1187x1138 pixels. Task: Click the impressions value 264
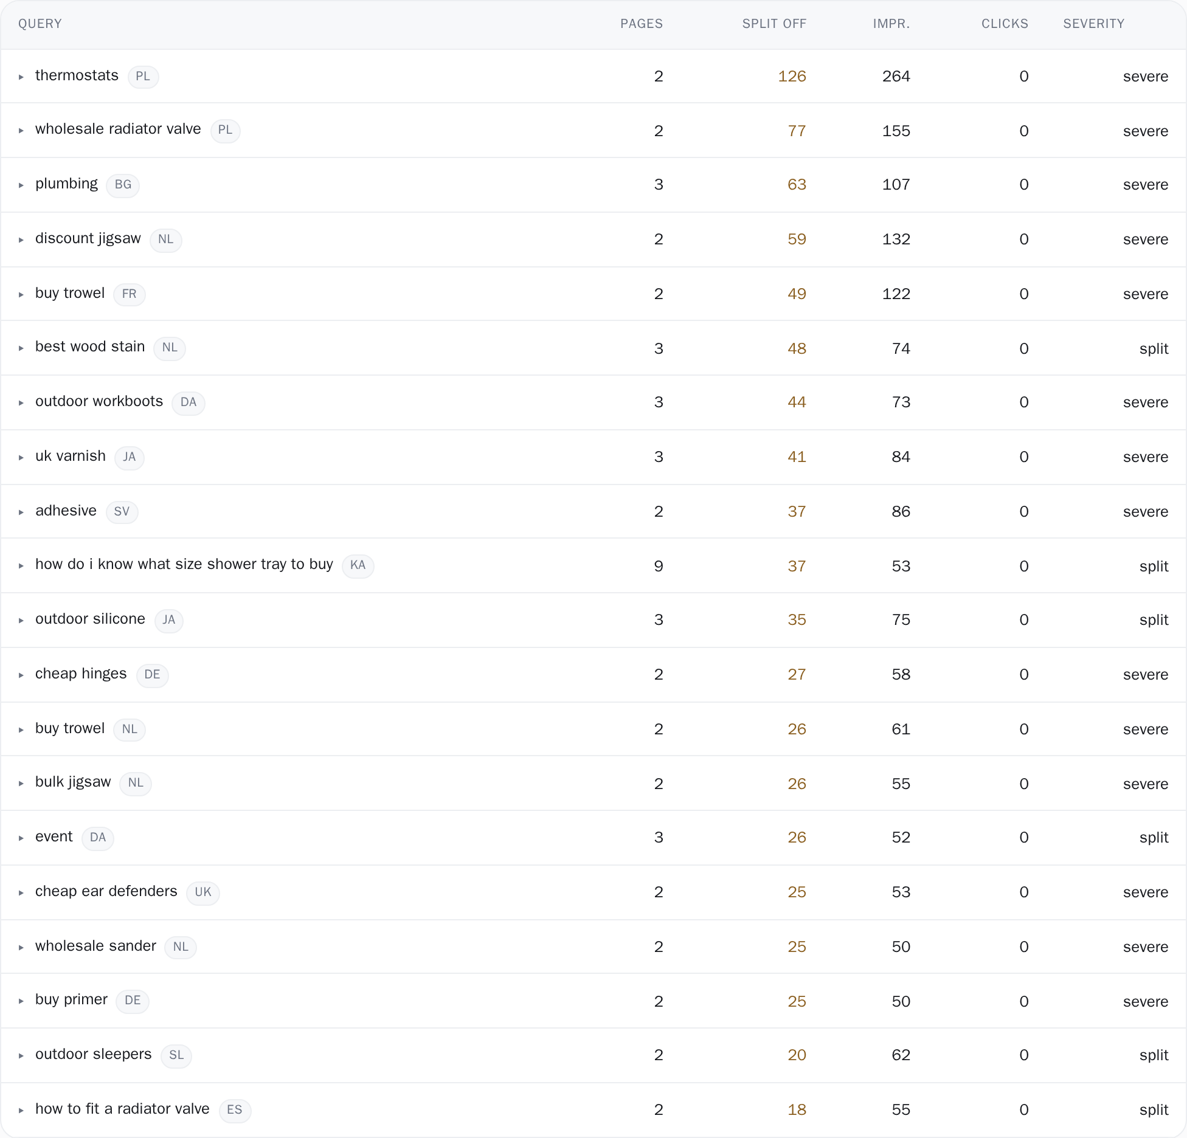click(x=896, y=77)
